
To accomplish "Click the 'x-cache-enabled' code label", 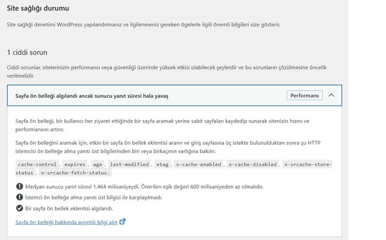I will (x=198, y=164).
